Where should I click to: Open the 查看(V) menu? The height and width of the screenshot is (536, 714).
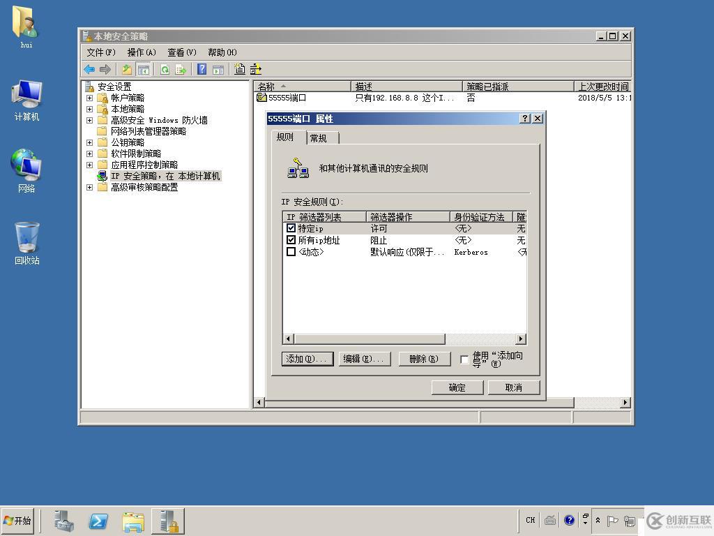point(182,52)
